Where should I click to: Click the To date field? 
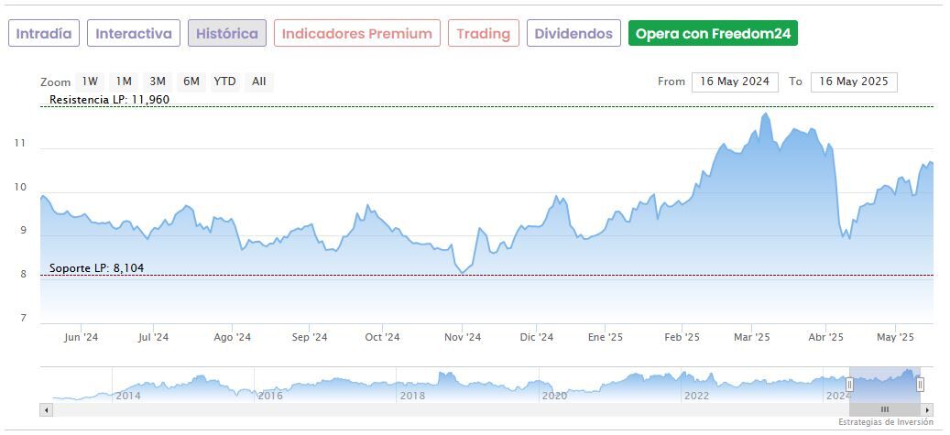tap(854, 82)
